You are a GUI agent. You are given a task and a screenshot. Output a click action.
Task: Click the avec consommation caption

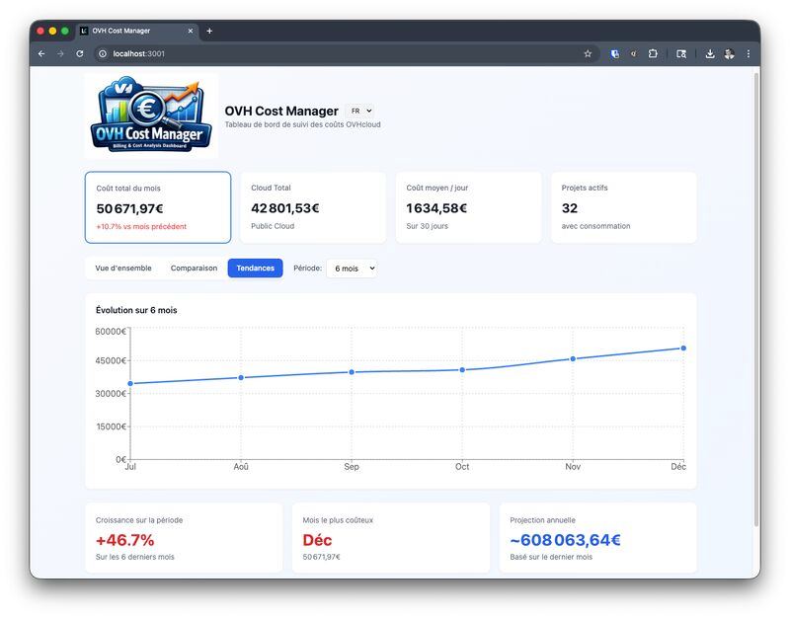coord(595,226)
